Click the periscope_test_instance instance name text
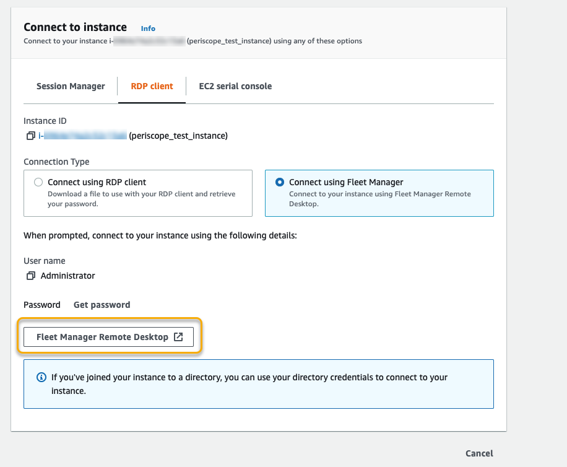Viewport: 567px width, 467px height. click(178, 136)
